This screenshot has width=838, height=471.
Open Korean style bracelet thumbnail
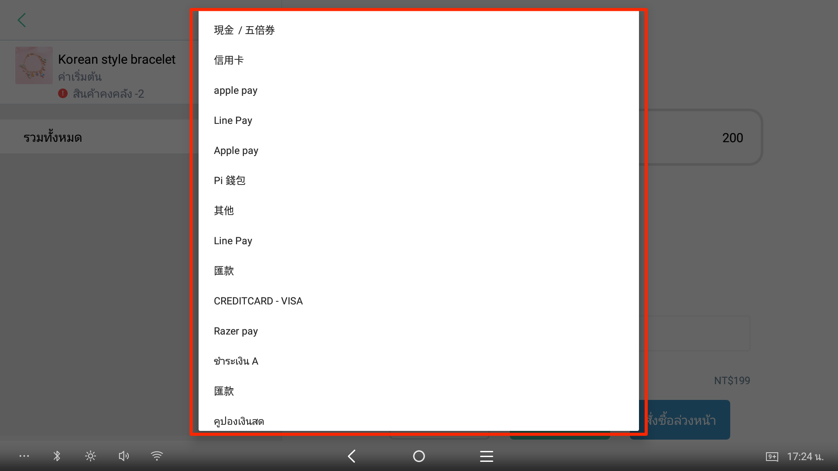34,65
